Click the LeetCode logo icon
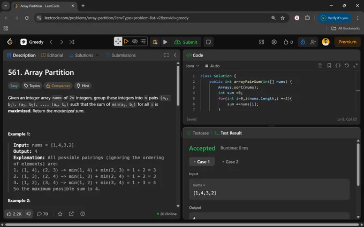This screenshot has width=364, height=227. (x=10, y=42)
